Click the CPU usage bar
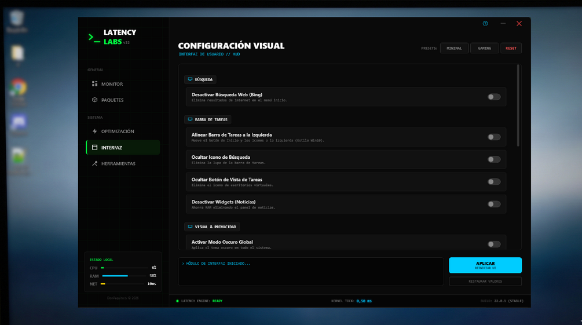Screen dimensions: 582x325 (125, 268)
